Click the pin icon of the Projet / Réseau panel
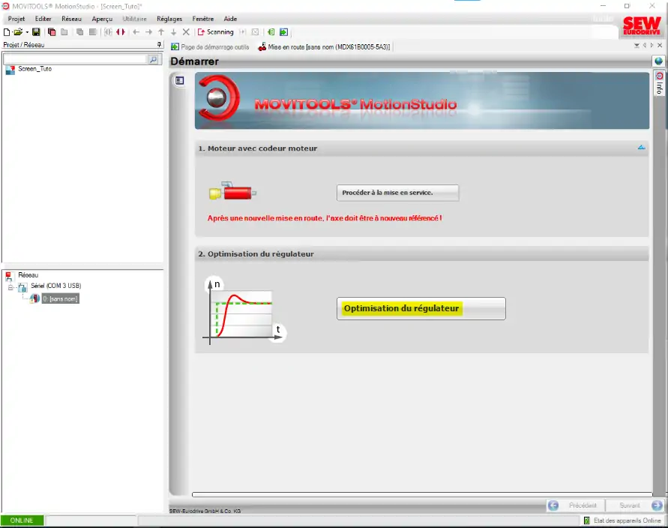The height and width of the screenshot is (528, 668). point(158,45)
